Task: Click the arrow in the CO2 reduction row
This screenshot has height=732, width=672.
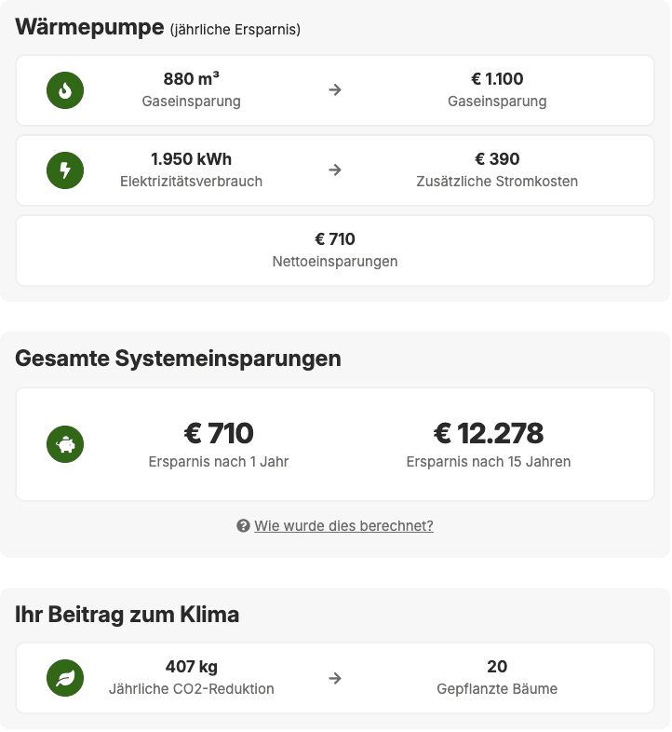Action: tap(335, 678)
